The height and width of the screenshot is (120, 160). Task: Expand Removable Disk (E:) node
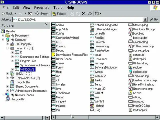[7, 78]
